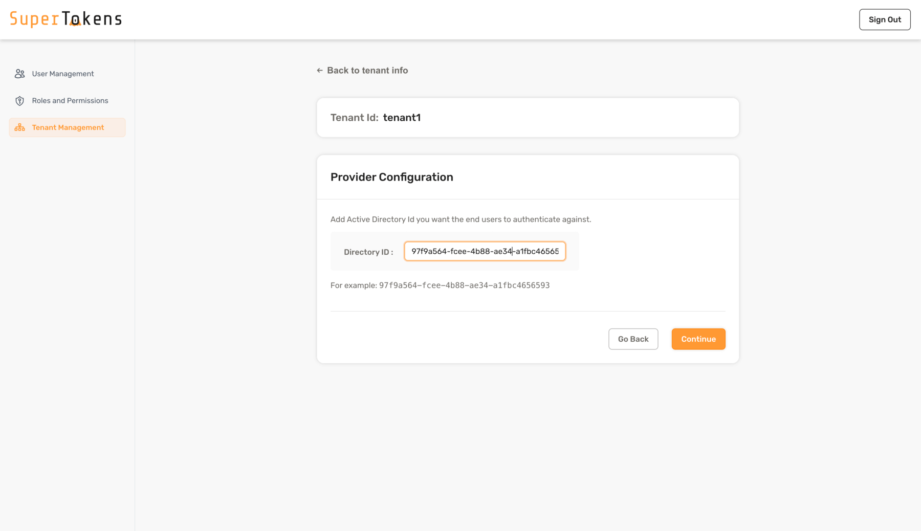Click the Tenant Id label
The image size is (921, 531).
354,118
